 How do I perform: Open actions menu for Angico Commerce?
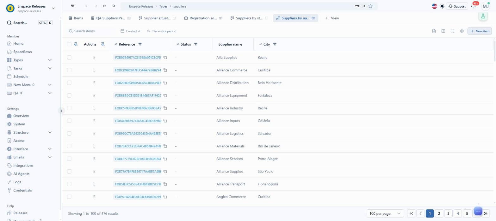pos(94,197)
